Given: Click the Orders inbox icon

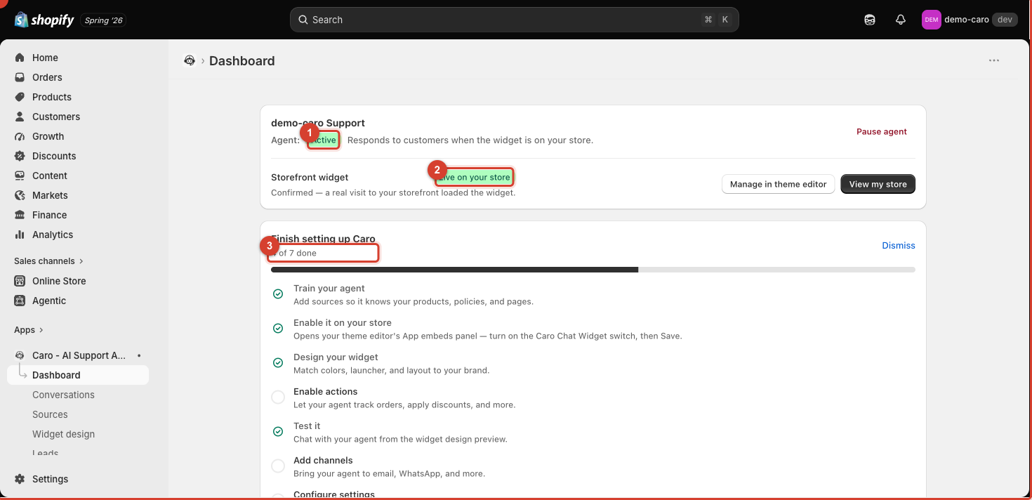Looking at the screenshot, I should pos(20,77).
